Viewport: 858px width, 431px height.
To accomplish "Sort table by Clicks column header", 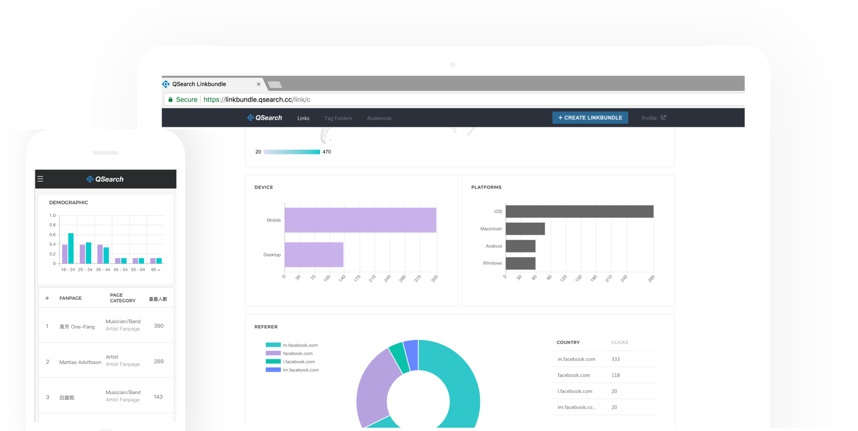I will 620,343.
